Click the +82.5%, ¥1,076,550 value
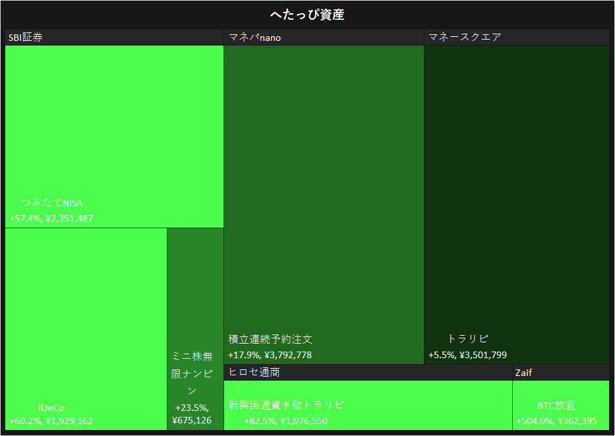Image resolution: width=615 pixels, height=436 pixels. point(286,421)
